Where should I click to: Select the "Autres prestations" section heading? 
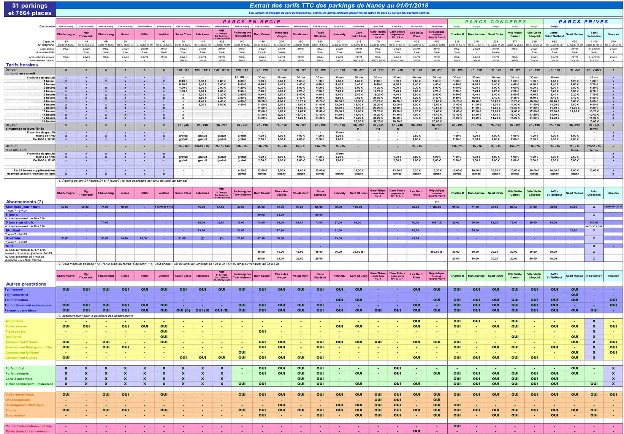click(26, 284)
